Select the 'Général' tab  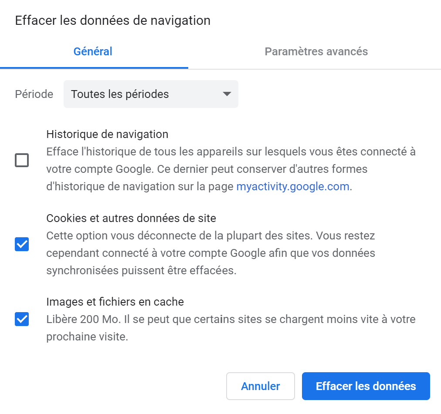click(93, 51)
